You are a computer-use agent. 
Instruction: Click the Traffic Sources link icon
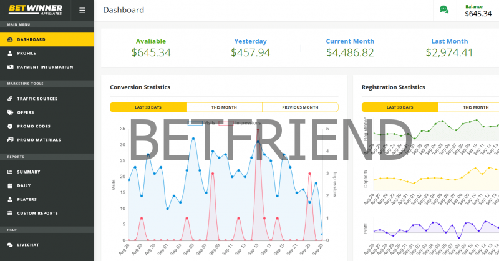coord(10,99)
